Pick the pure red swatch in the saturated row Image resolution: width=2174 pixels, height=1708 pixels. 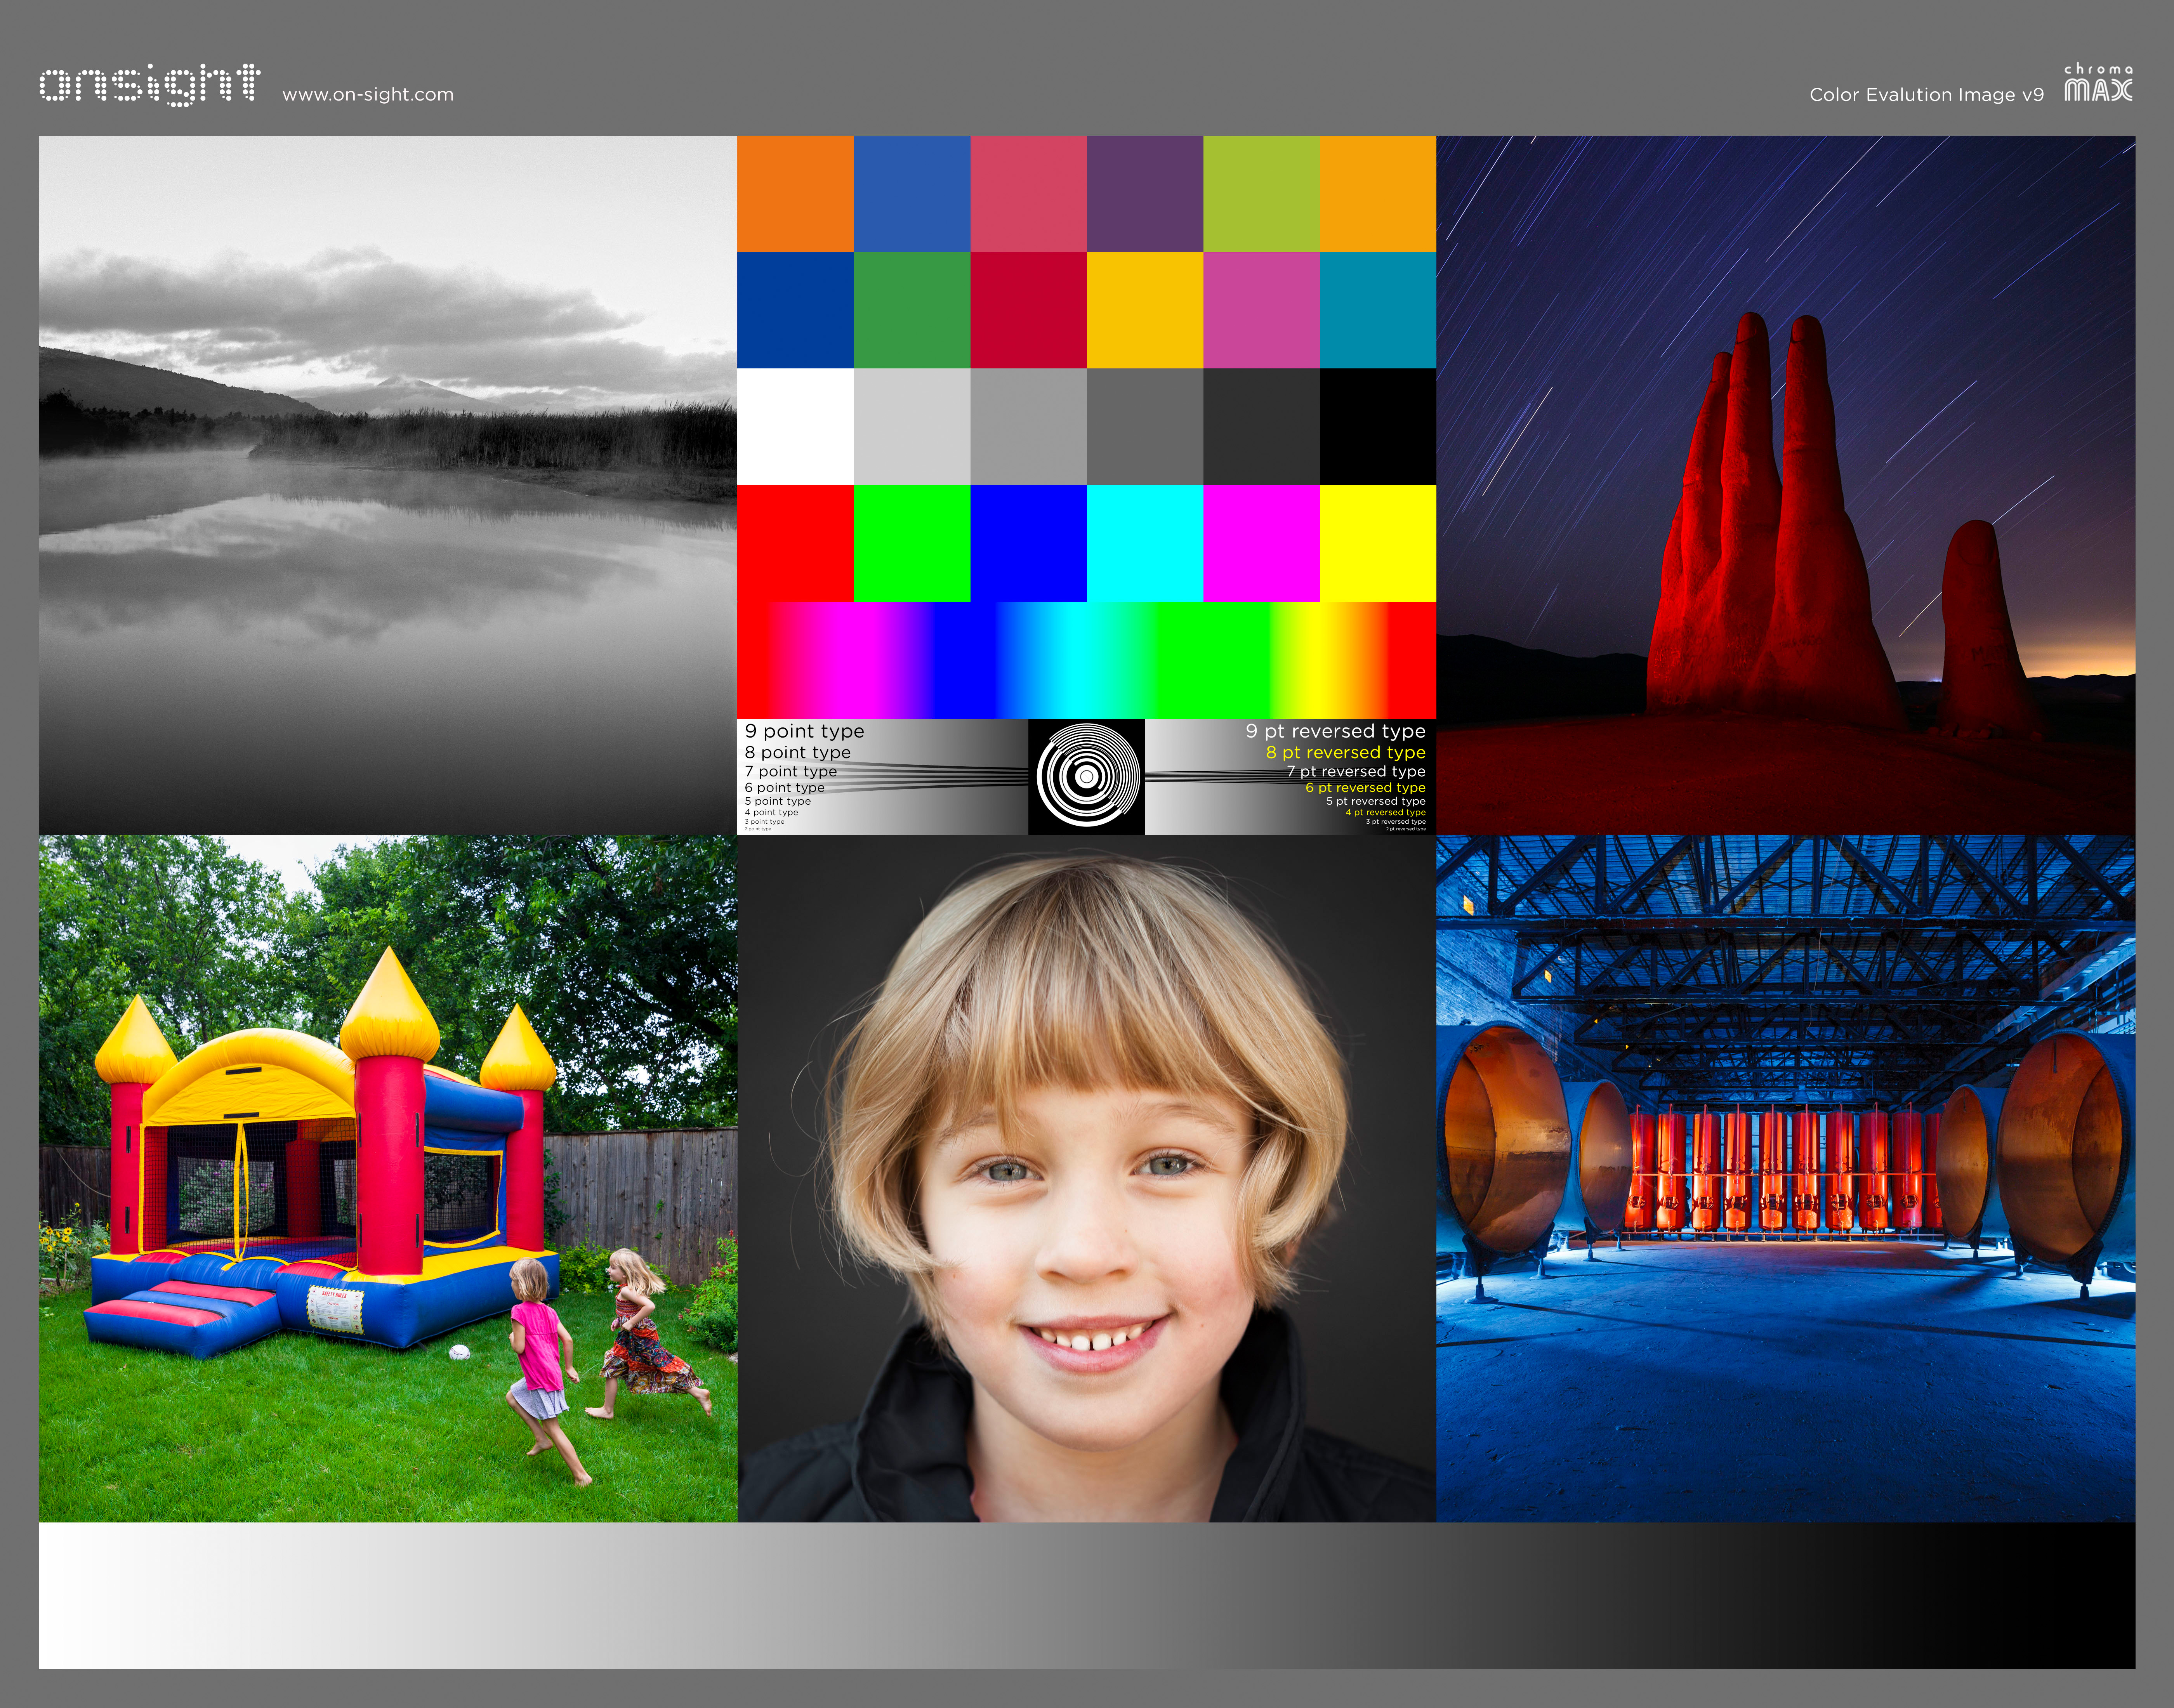pos(796,543)
